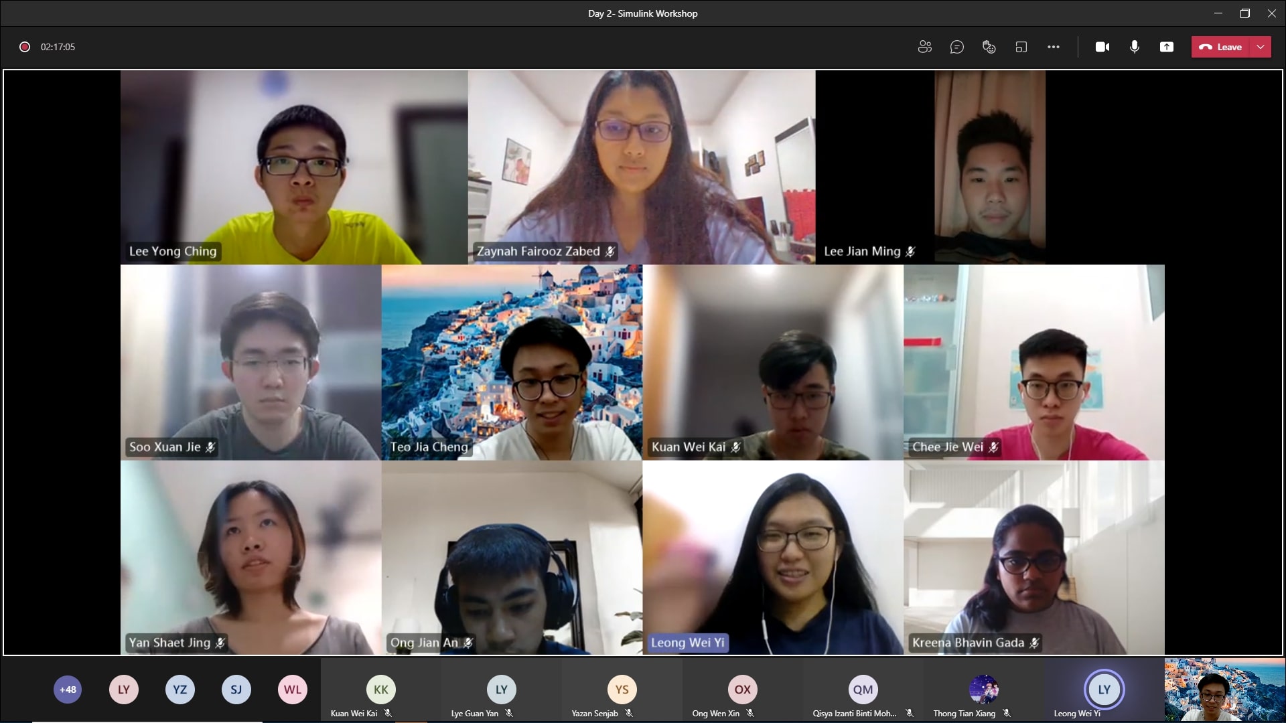This screenshot has height=723, width=1286.
Task: Open the More actions ellipsis menu
Action: (1053, 47)
